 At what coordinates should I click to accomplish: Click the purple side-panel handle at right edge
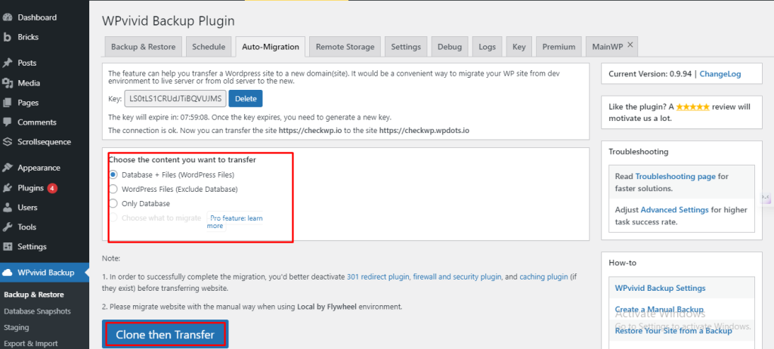pyautogui.click(x=766, y=197)
